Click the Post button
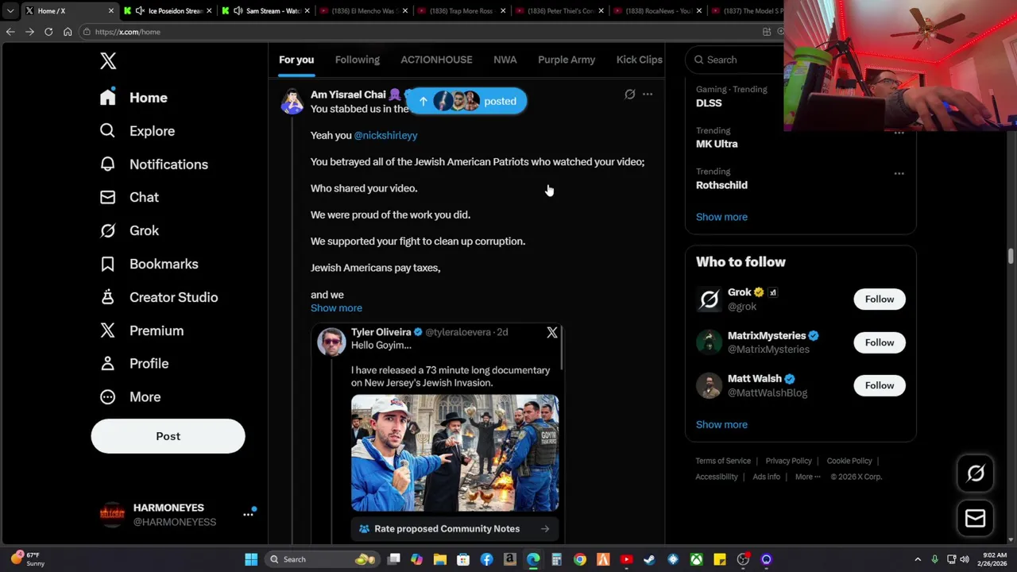The image size is (1017, 572). point(168,436)
